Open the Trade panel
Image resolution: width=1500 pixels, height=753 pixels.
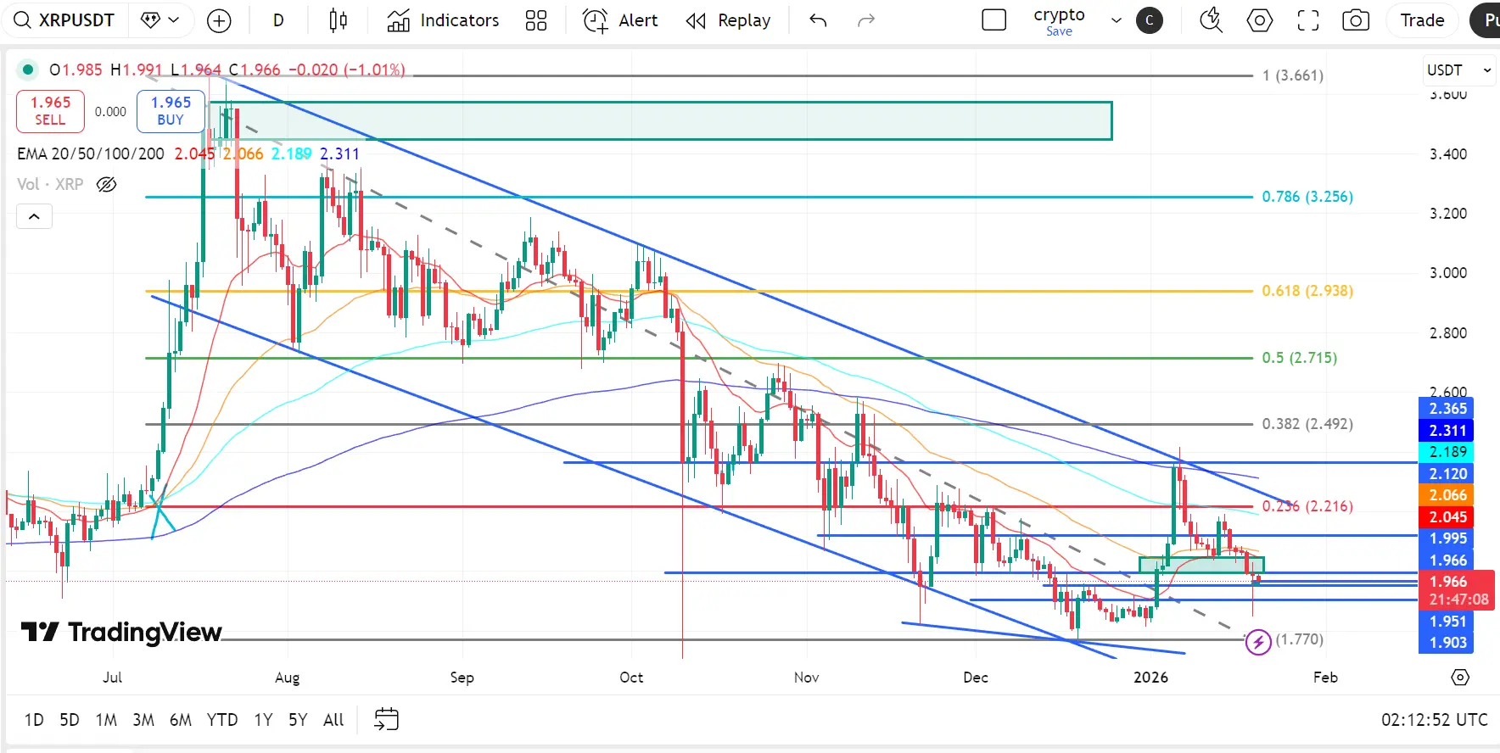(1422, 20)
